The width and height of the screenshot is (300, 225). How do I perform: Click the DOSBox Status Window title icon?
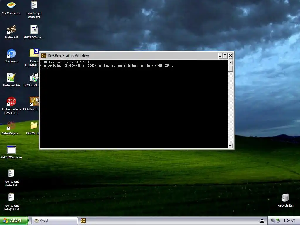(x=44, y=56)
